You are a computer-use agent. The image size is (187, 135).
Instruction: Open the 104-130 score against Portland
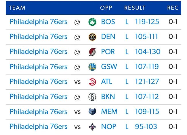click(x=148, y=52)
